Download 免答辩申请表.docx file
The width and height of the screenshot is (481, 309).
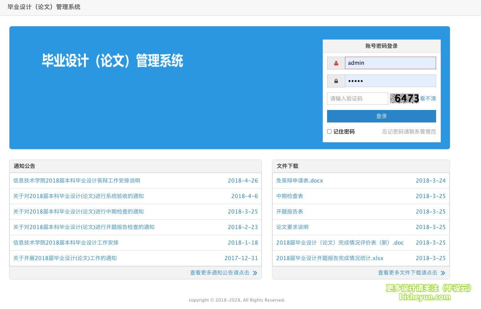tap(299, 180)
